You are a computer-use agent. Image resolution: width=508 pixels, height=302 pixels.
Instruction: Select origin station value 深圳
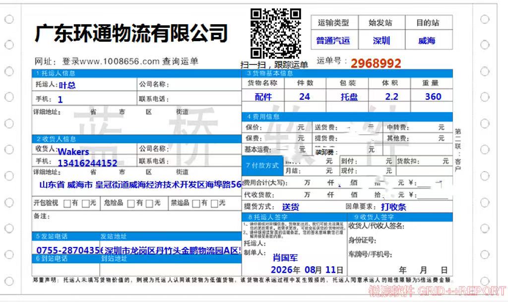[x=381, y=41]
